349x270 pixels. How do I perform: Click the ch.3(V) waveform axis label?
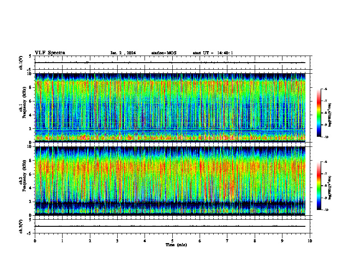pyautogui.click(x=21, y=226)
